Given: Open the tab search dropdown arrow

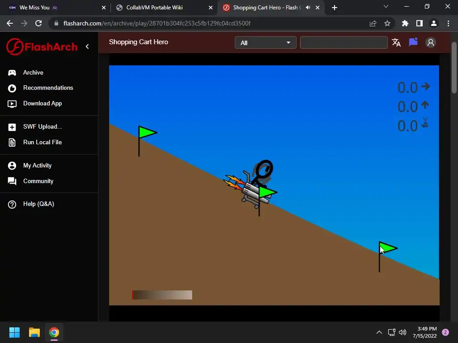Looking at the screenshot, I should click(386, 6).
